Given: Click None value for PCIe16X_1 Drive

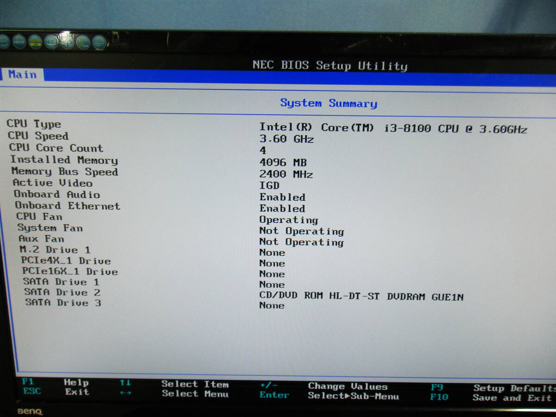Looking at the screenshot, I should 272,274.
